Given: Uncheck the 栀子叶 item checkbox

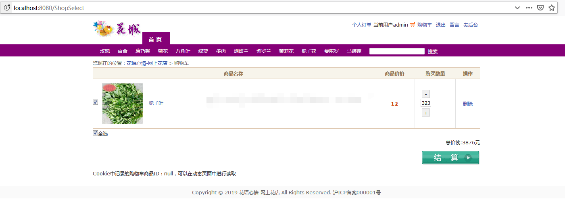Looking at the screenshot, I should click(96, 102).
